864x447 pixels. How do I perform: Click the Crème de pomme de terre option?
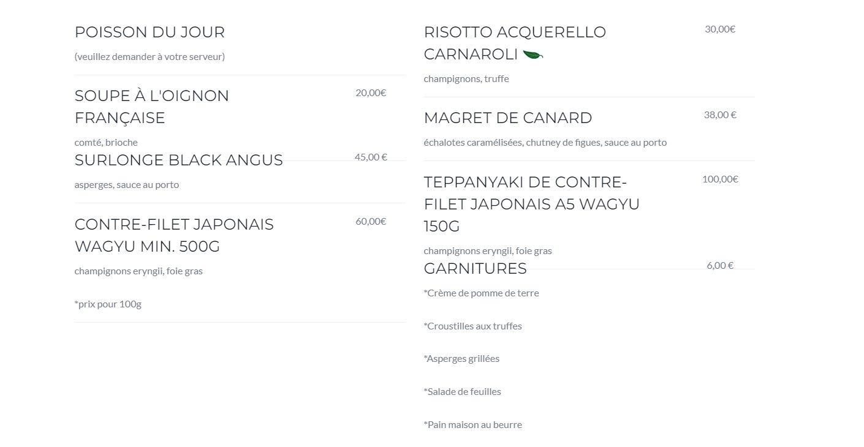(x=482, y=293)
